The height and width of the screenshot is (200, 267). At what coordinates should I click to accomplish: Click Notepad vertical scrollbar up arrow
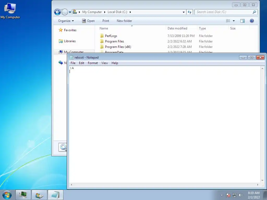coord(262,68)
